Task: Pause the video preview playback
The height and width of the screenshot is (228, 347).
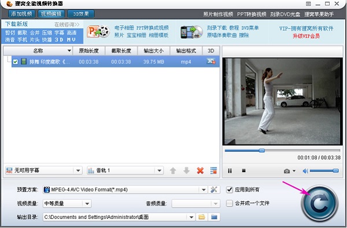Action: (x=230, y=170)
